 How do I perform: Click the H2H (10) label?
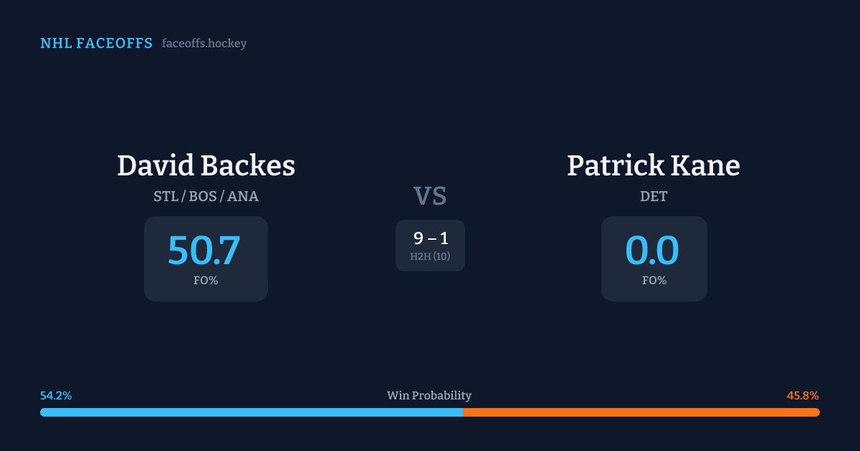430,256
